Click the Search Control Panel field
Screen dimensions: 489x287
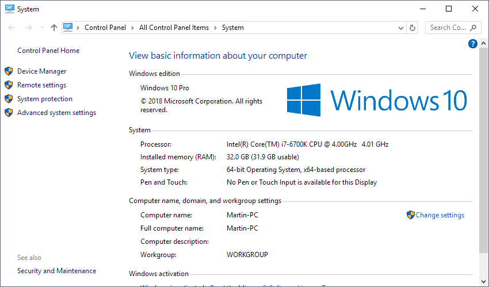[453, 28]
